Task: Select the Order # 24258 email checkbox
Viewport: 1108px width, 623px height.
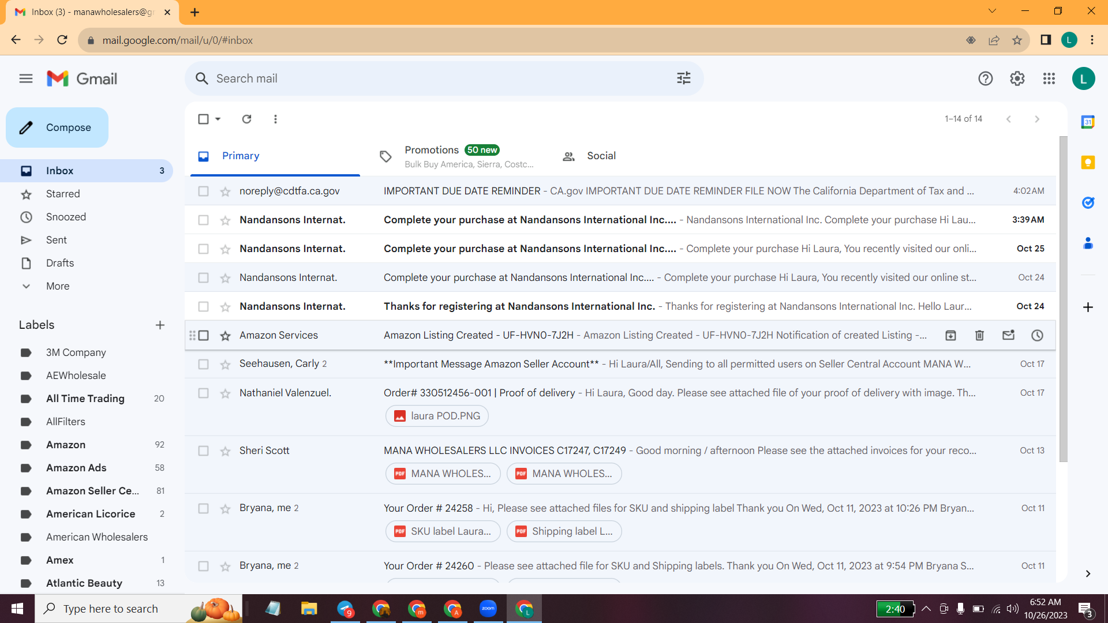Action: coord(203,508)
